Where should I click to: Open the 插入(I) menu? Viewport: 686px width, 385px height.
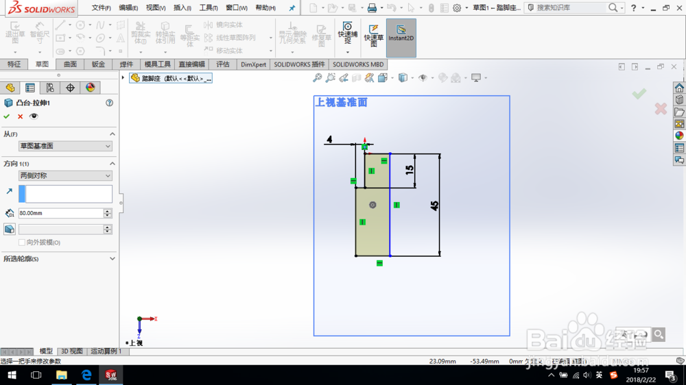pos(182,8)
